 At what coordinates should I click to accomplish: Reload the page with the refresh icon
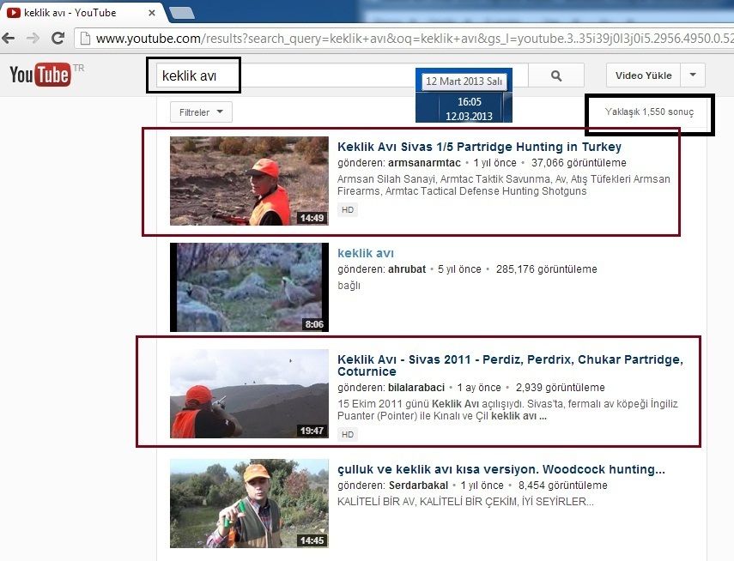tap(58, 38)
